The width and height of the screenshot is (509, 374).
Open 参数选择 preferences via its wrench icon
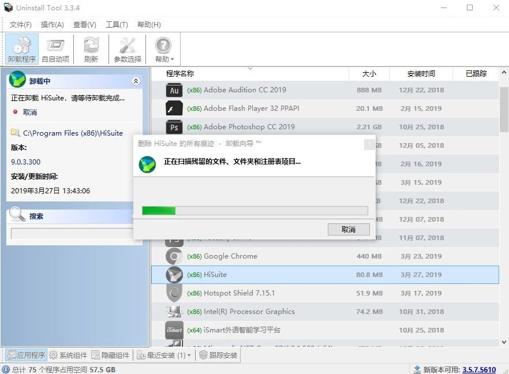point(127,45)
